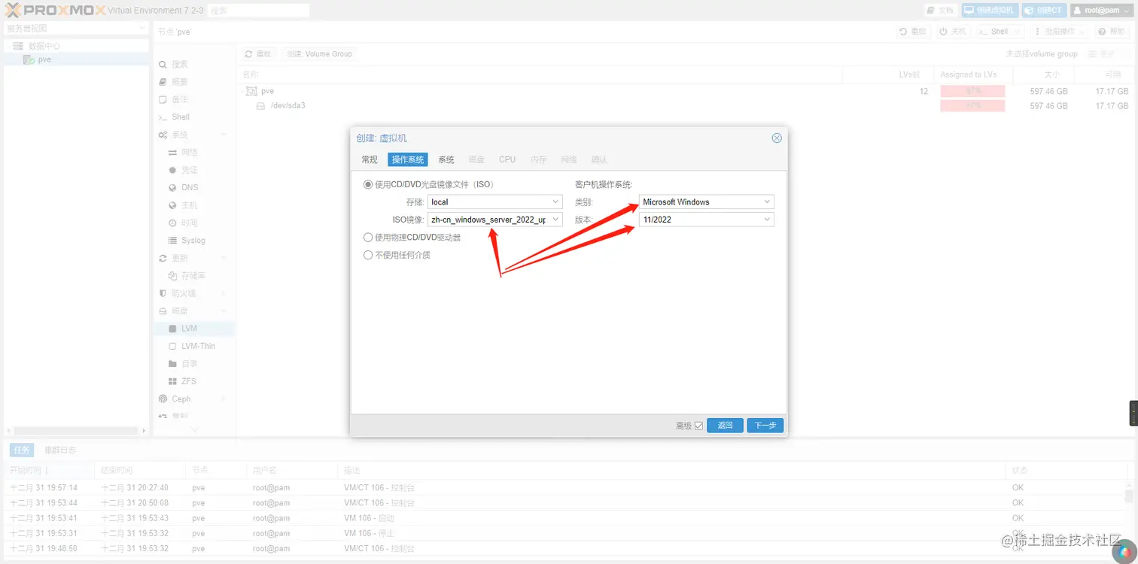Click 下一步 button in the dialog
The height and width of the screenshot is (564, 1138).
coord(765,426)
